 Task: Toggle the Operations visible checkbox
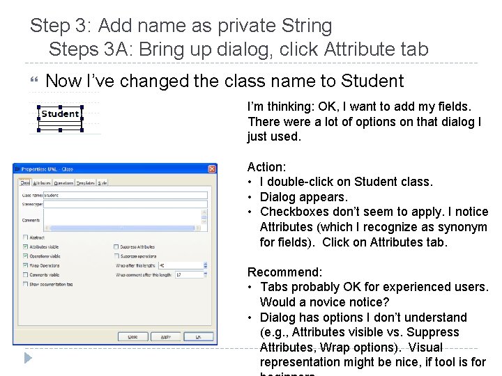coord(25,256)
